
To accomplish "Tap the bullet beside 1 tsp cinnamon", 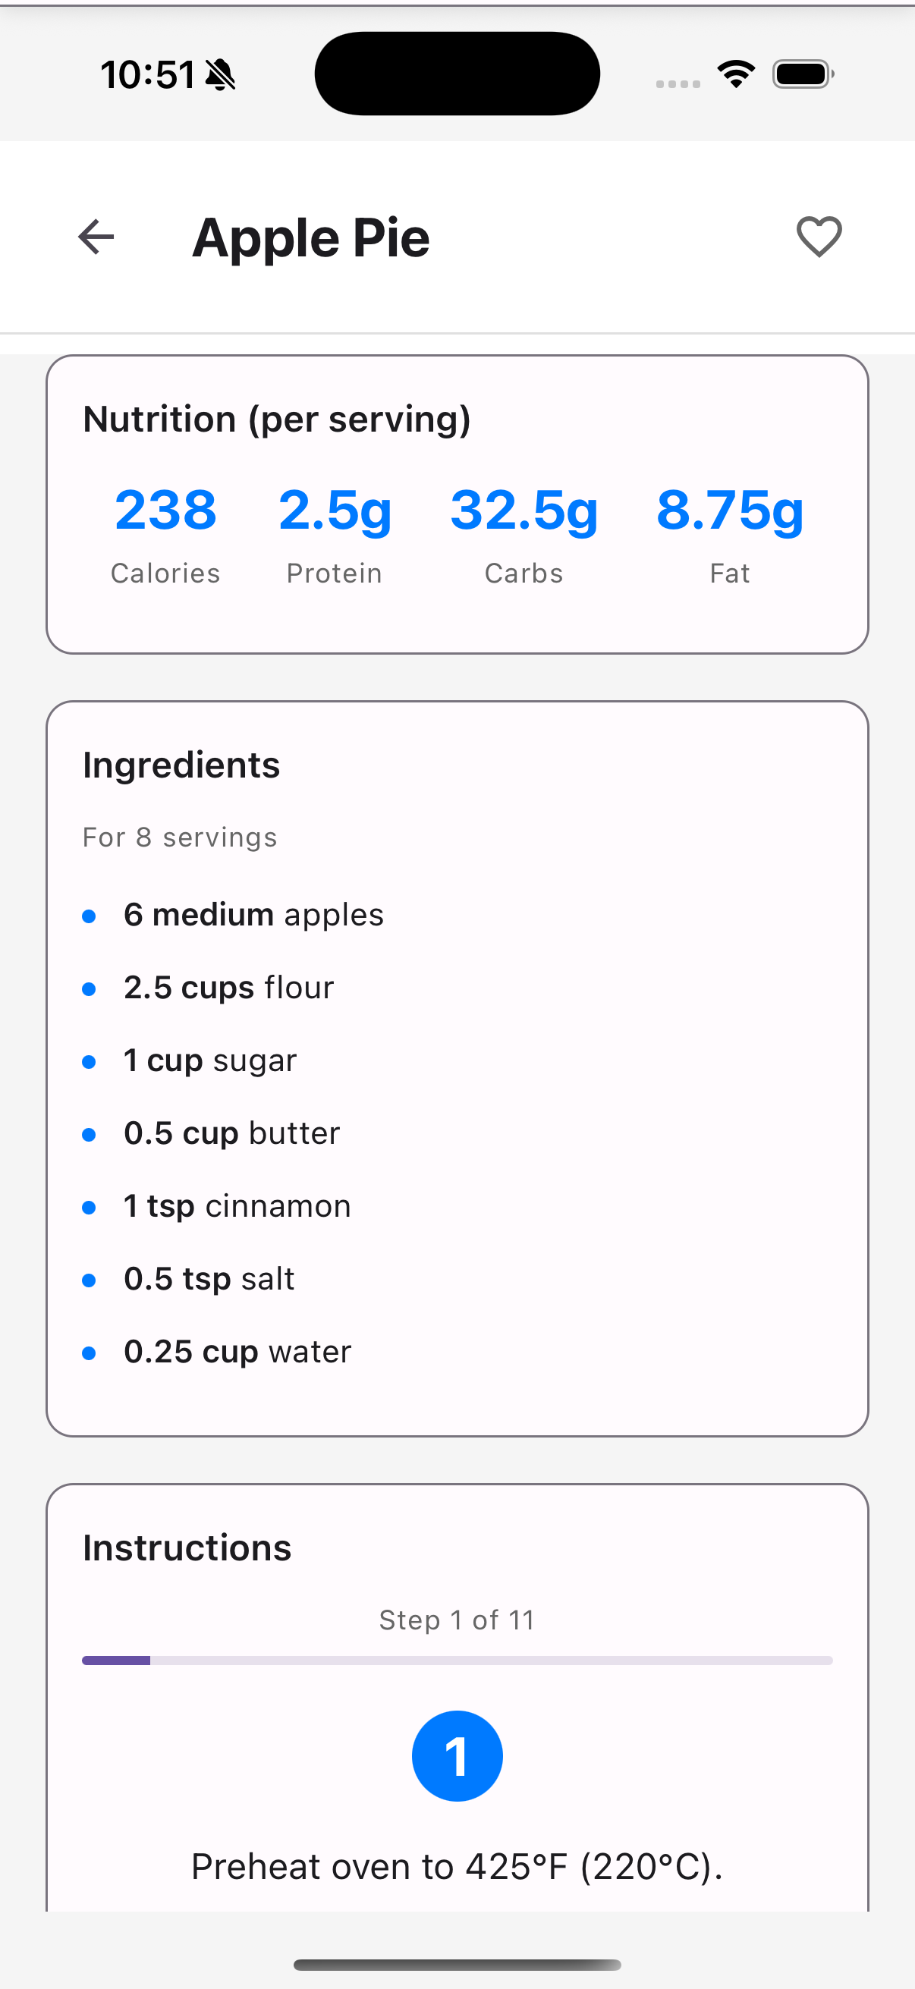I will click(89, 1208).
